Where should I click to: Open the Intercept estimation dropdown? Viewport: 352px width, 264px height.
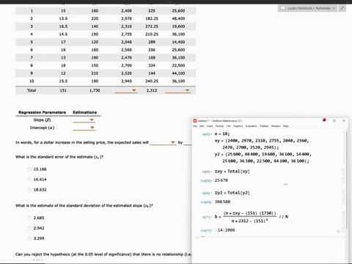(84, 128)
